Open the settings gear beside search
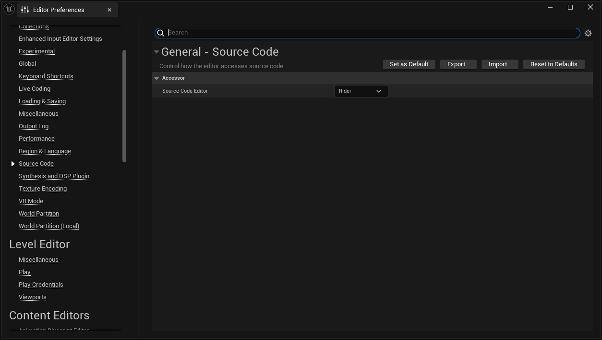This screenshot has height=340, width=602. click(588, 33)
